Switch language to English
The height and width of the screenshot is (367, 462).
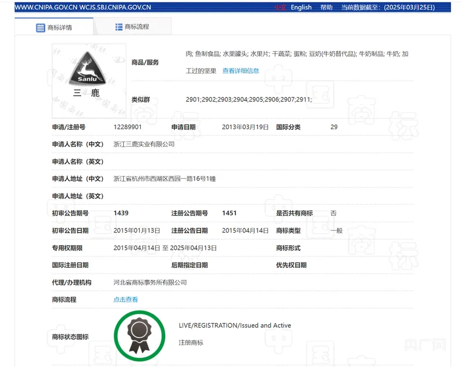click(301, 8)
